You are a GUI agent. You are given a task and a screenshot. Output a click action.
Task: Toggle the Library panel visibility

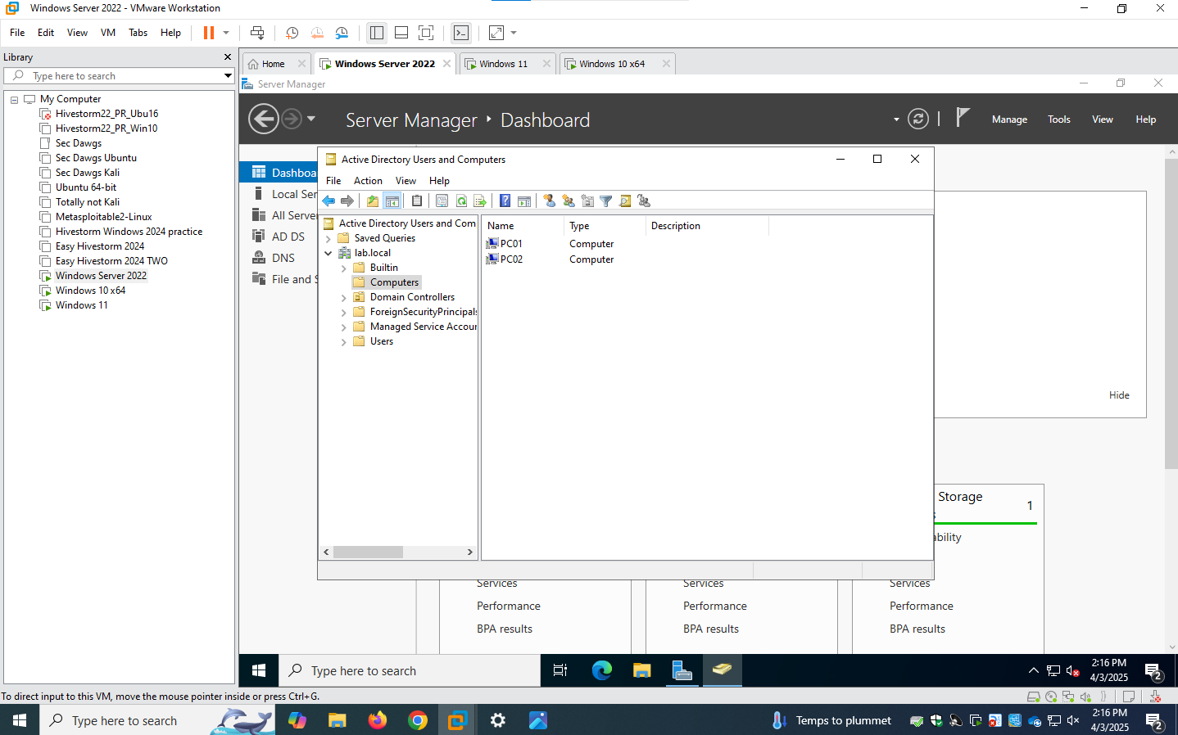click(376, 33)
